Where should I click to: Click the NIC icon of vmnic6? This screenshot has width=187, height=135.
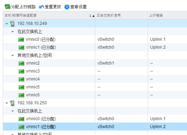pos(21,95)
